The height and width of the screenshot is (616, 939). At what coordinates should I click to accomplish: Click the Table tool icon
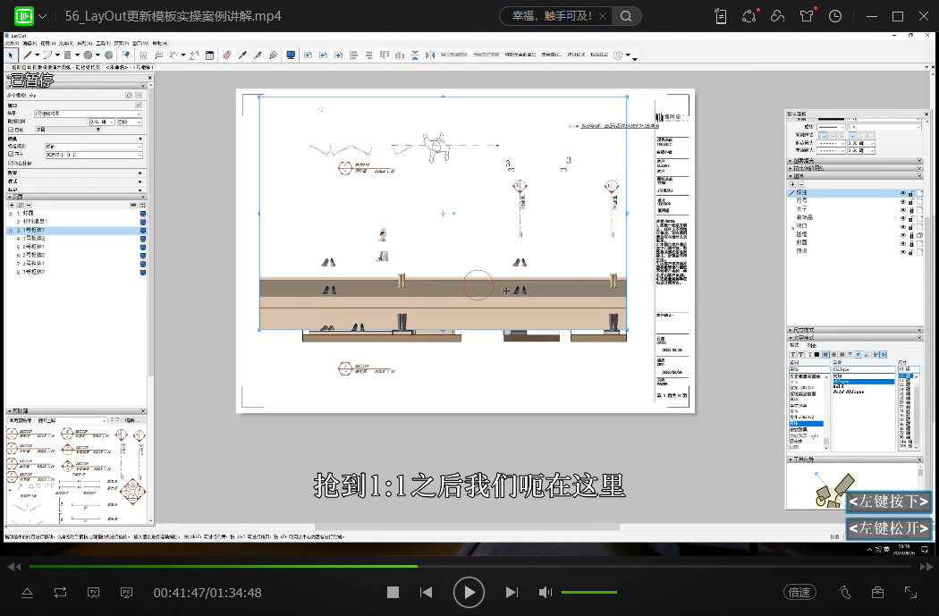209,55
